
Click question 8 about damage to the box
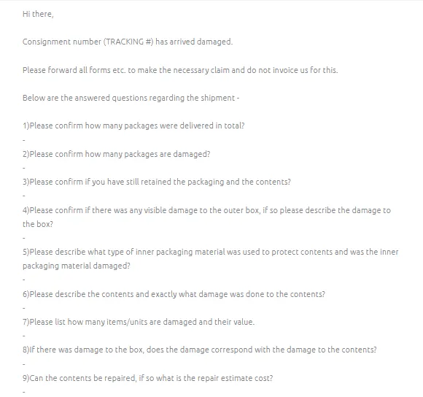tap(200, 350)
